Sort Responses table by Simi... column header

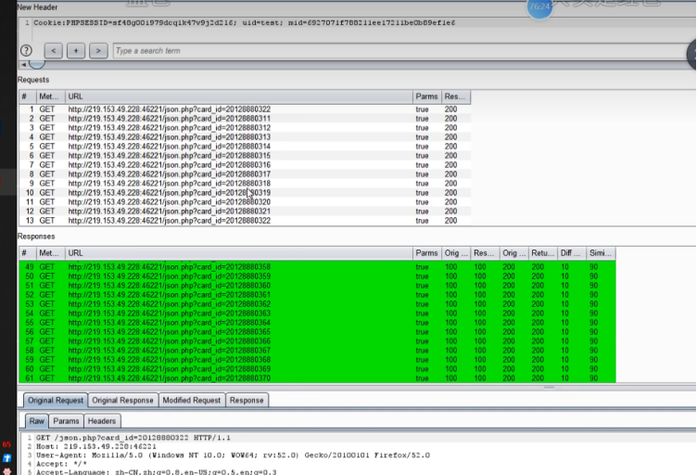coord(599,253)
